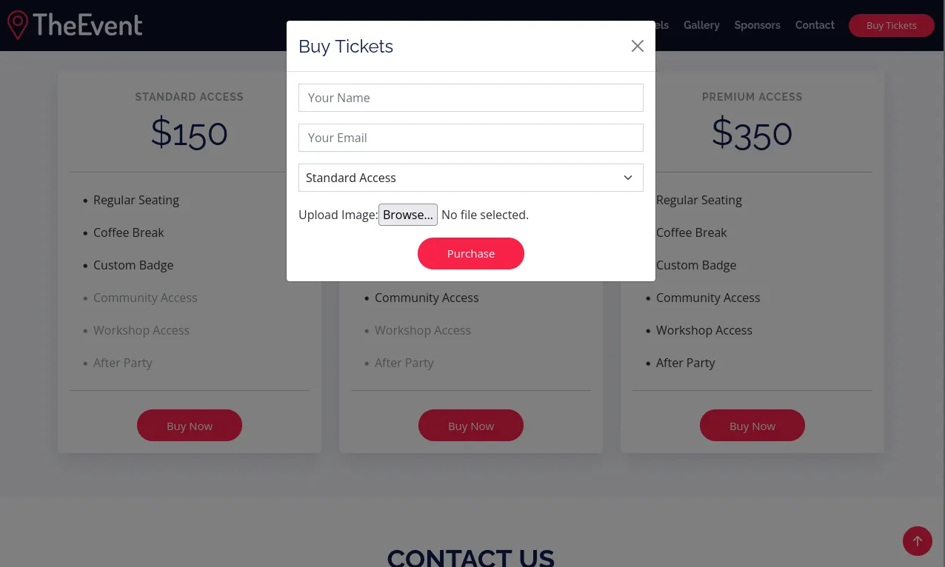Image resolution: width=945 pixels, height=567 pixels.
Task: Click the Buy Tickets dialog title
Action: [x=346, y=47]
